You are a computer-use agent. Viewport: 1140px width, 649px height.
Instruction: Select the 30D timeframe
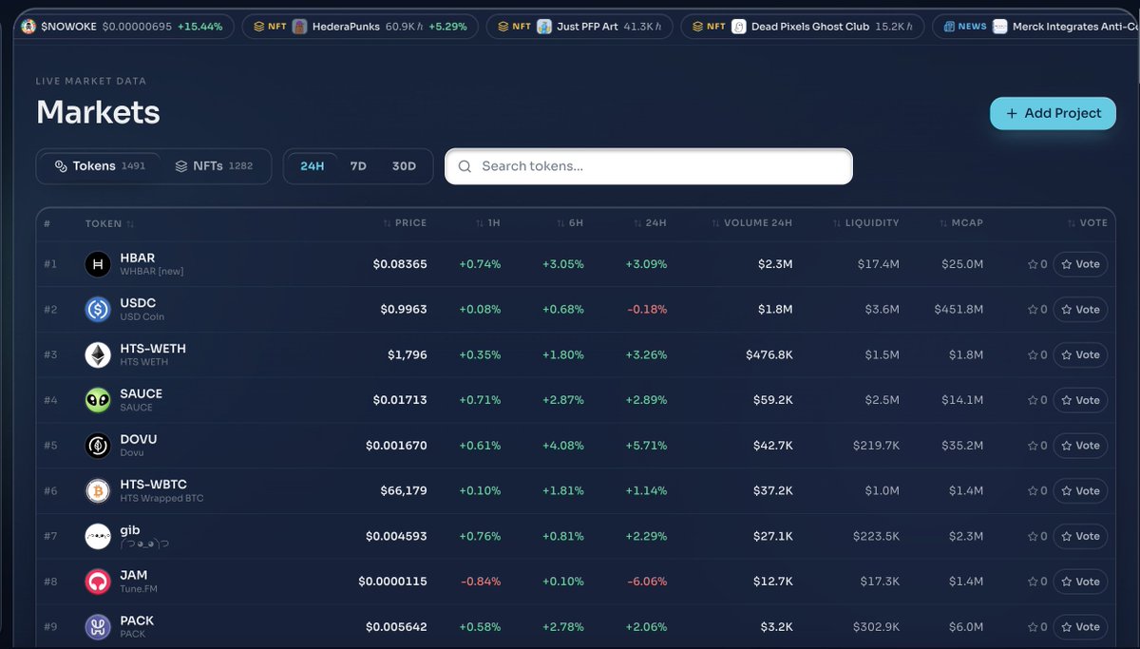tap(404, 166)
